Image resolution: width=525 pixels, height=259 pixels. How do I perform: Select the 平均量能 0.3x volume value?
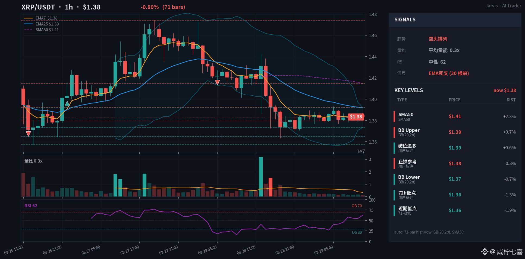[444, 50]
